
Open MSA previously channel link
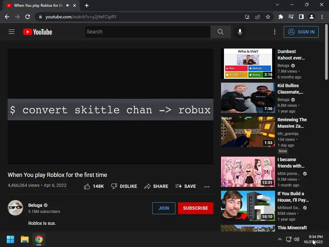[289, 173]
